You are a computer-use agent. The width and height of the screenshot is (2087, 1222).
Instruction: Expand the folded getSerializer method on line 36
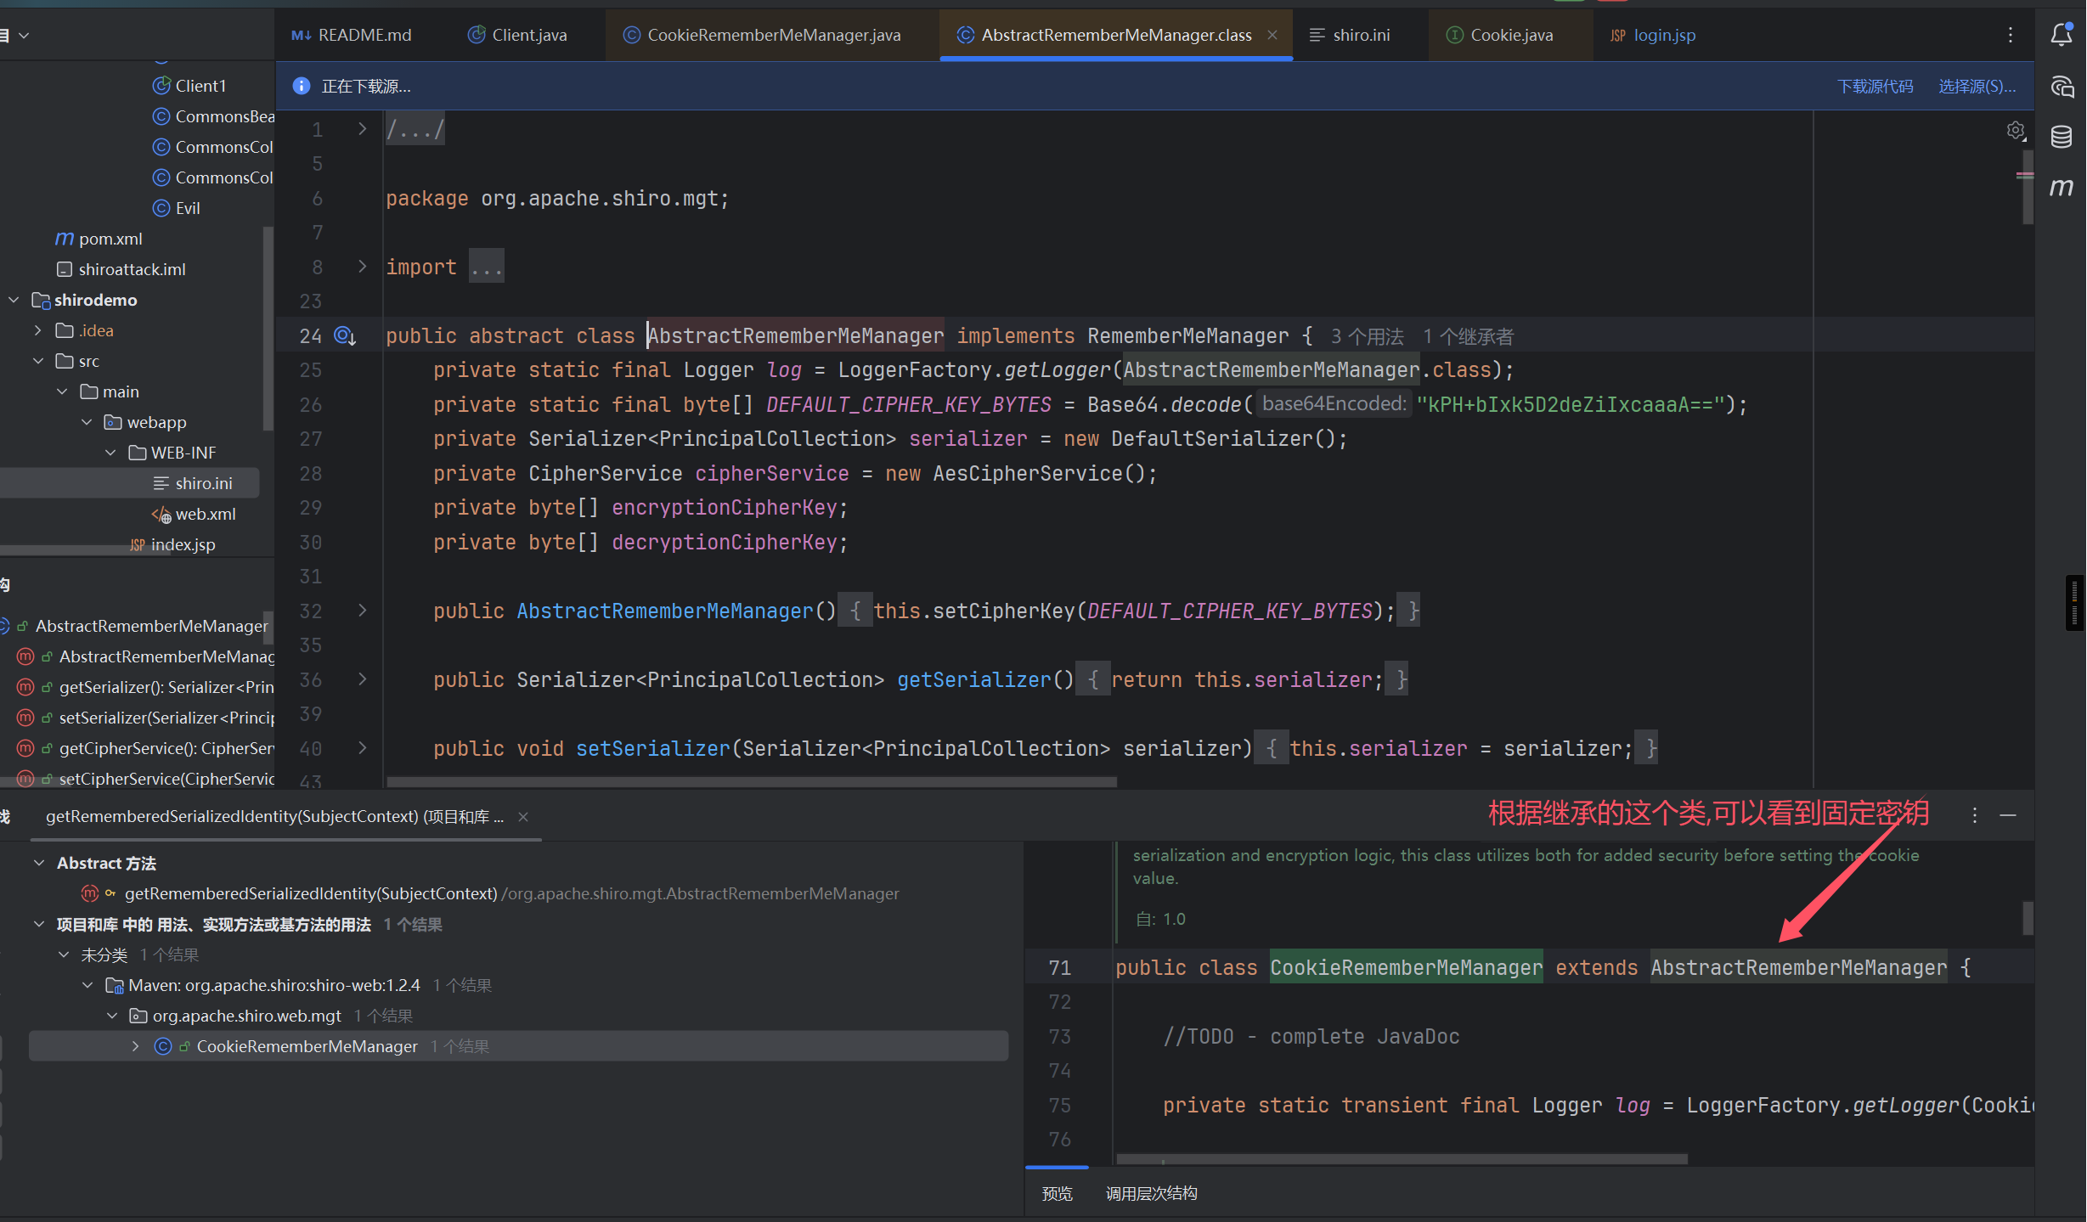363,679
